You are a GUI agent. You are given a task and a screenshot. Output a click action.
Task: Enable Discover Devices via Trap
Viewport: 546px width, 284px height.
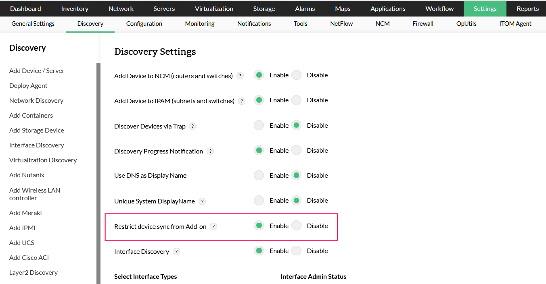(259, 125)
